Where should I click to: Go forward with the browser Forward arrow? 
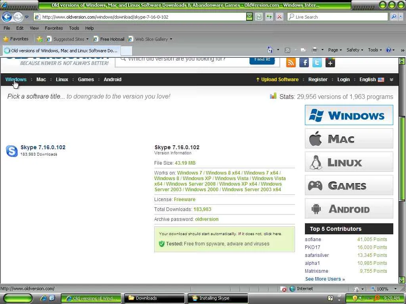pyautogui.click(x=18, y=17)
